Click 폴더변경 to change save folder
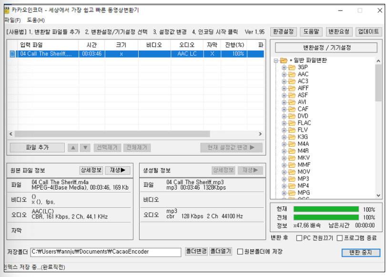This screenshot has width=389, height=277. (x=196, y=251)
